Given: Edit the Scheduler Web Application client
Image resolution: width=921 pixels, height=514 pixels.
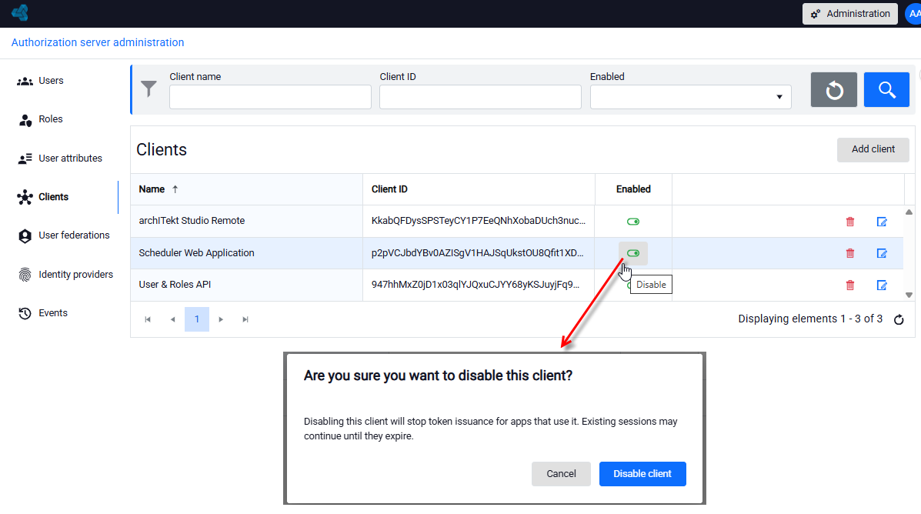Looking at the screenshot, I should (882, 253).
